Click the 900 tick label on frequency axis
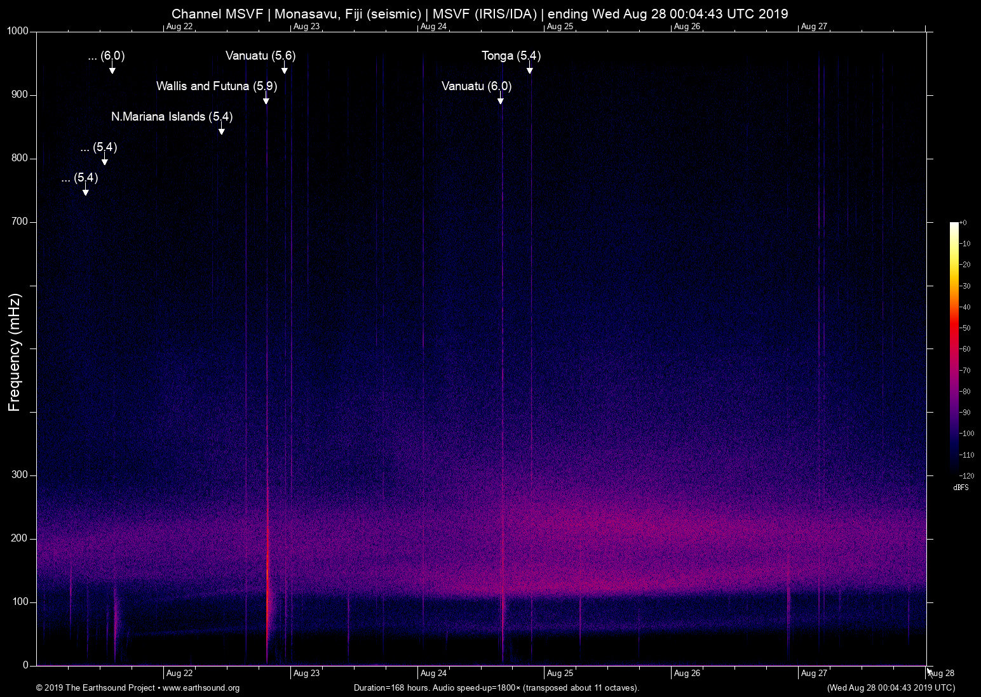The width and height of the screenshot is (981, 697). [x=20, y=95]
